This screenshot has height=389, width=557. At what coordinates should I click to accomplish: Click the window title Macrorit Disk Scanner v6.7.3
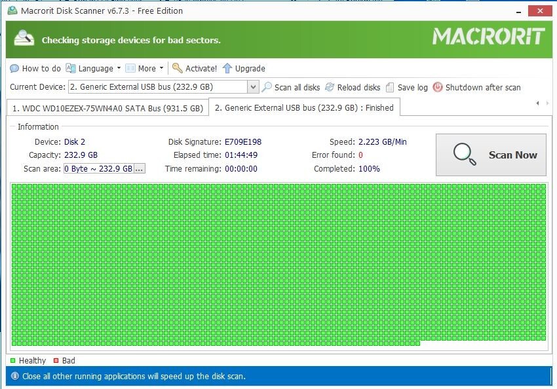tap(102, 10)
